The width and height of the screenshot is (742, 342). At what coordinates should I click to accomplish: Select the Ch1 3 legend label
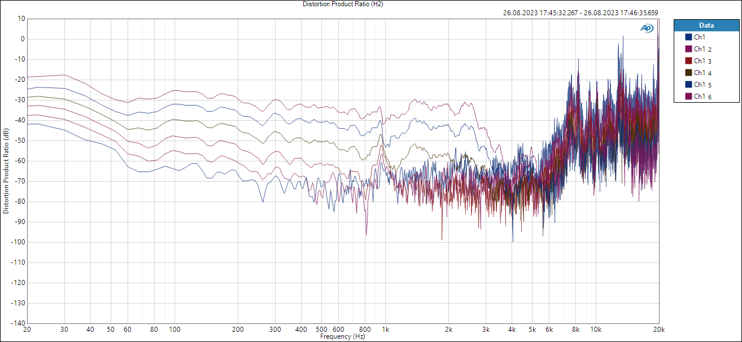click(703, 61)
